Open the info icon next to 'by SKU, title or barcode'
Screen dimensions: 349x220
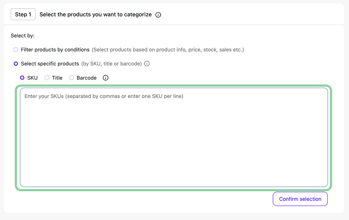(x=147, y=64)
